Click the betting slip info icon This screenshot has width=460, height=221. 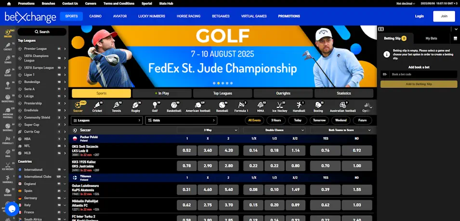click(387, 54)
